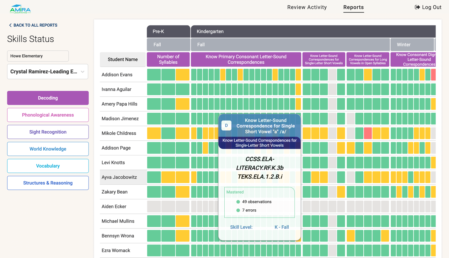Click Mikole Childress's first yellow Syllables cell
The width and height of the screenshot is (449, 258).
pos(154,133)
